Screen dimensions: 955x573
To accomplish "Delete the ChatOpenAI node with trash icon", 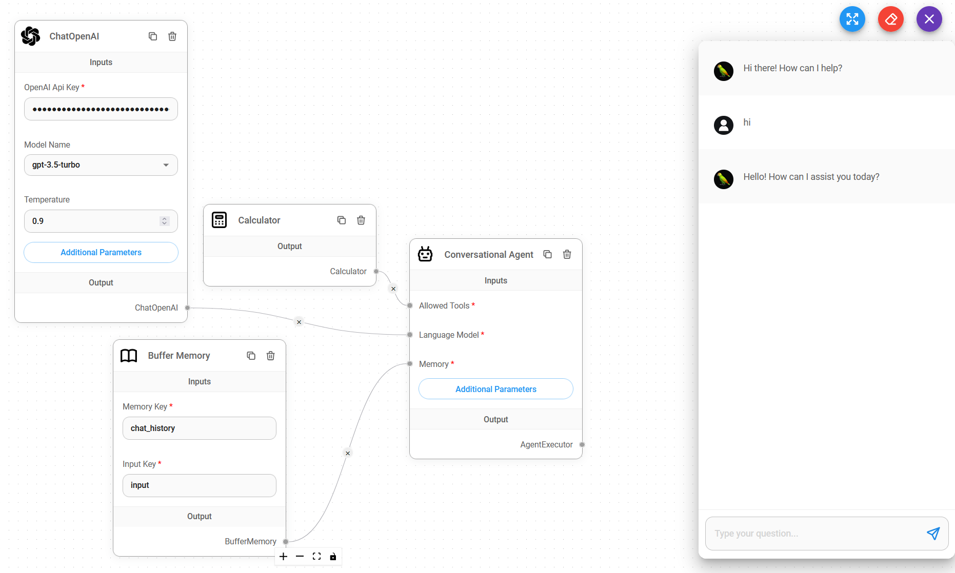I will [172, 36].
